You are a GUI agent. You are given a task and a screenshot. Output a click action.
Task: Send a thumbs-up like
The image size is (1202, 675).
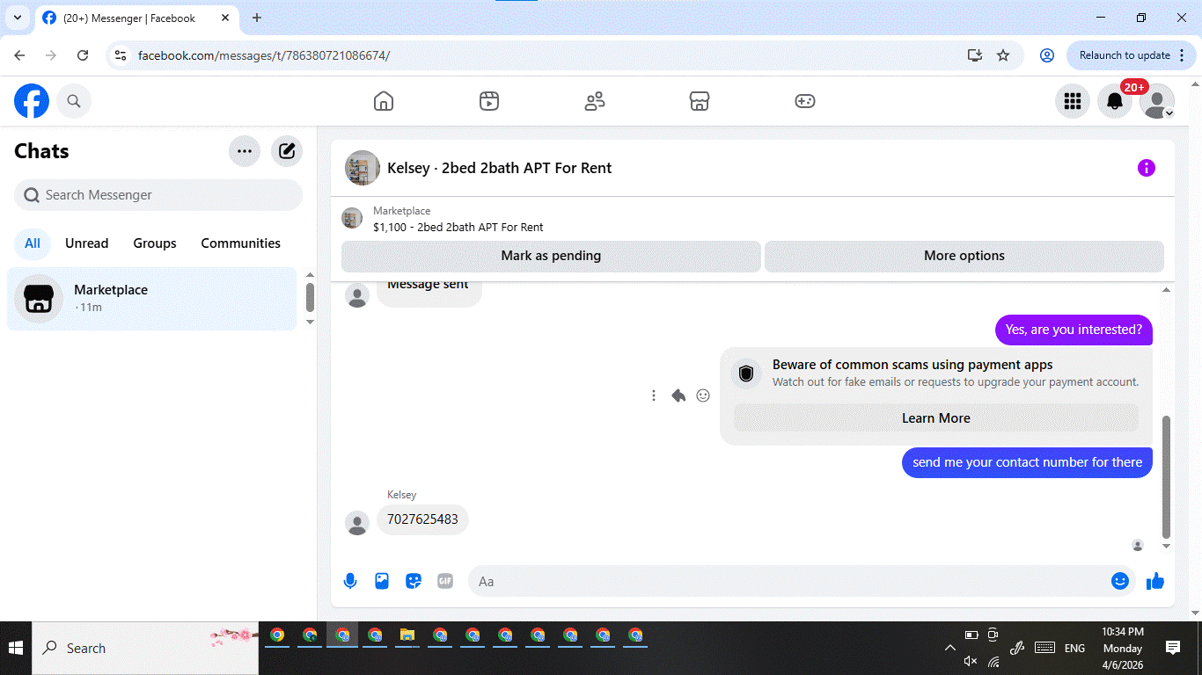(1155, 581)
